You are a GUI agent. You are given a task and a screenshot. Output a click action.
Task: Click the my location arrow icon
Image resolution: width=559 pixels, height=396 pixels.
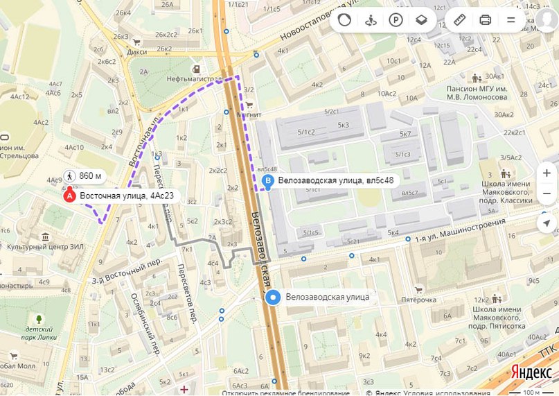pyautogui.click(x=547, y=223)
